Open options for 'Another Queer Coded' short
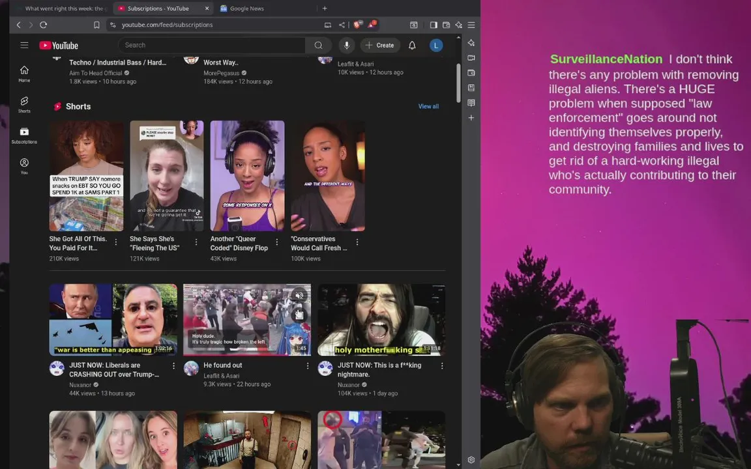The width and height of the screenshot is (751, 469). (277, 242)
